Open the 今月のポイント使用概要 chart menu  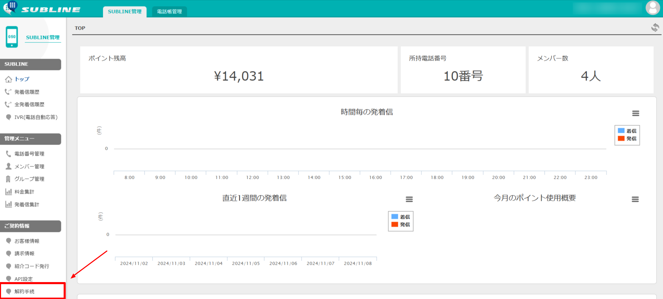pos(635,199)
